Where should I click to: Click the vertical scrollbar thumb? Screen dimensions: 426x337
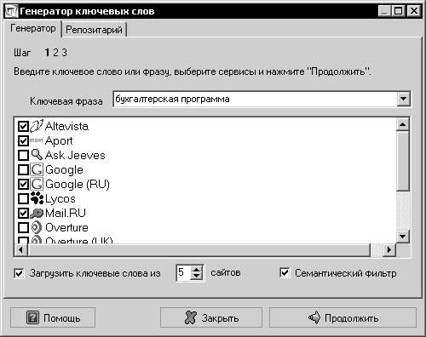click(x=403, y=161)
